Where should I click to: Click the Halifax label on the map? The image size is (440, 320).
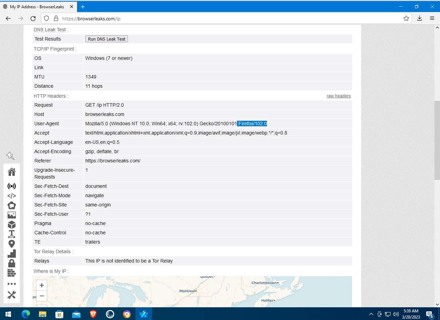click(x=267, y=300)
